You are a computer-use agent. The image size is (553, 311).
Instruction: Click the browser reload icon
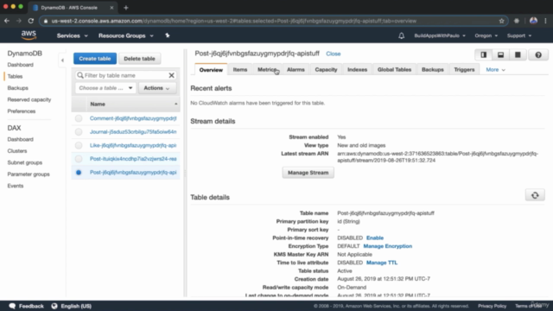point(31,21)
